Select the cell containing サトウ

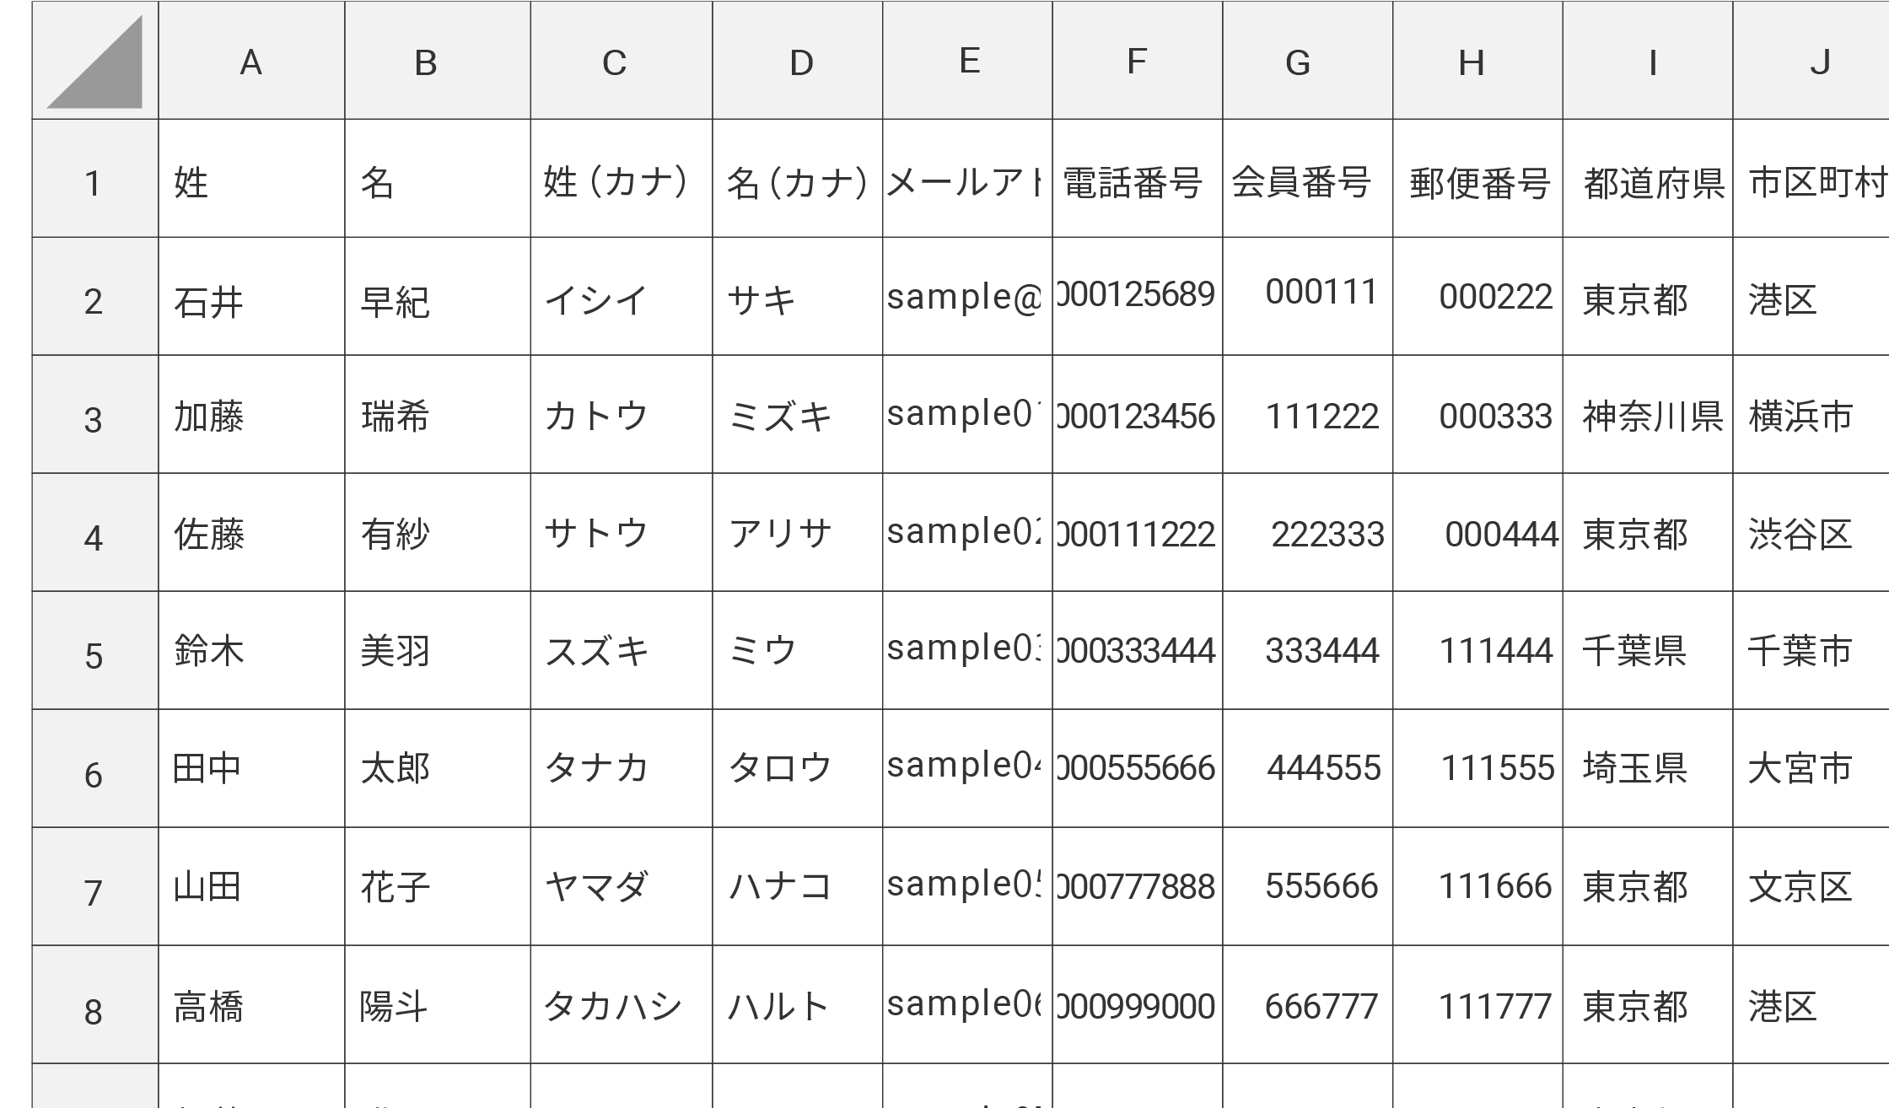[622, 533]
